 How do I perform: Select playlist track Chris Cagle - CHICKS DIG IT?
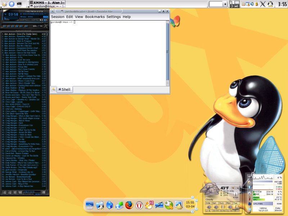24,107
